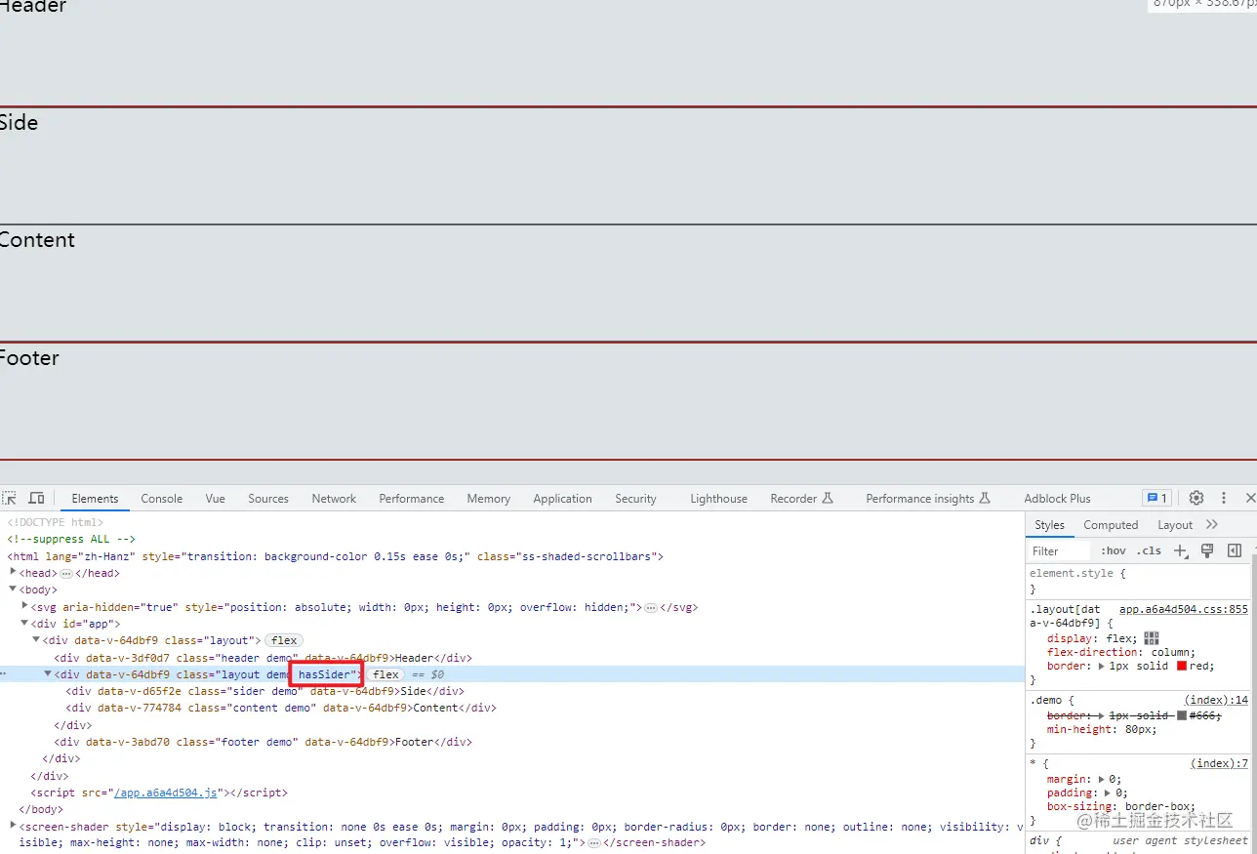Expand the screen-shader element node
This screenshot has height=854, width=1257.
click(x=13, y=826)
